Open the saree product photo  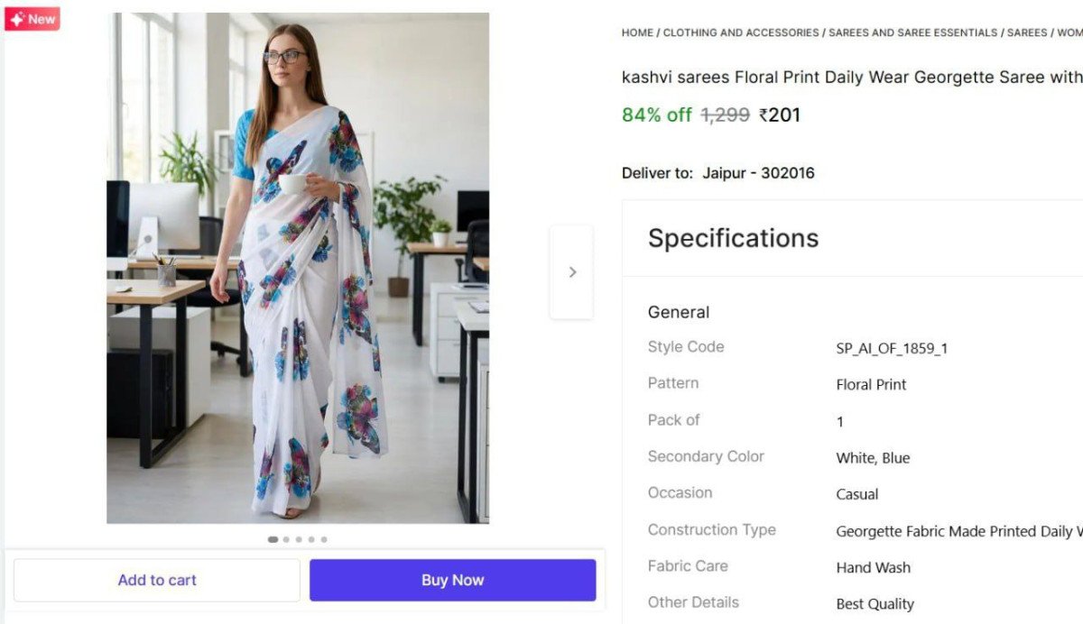coord(298,268)
